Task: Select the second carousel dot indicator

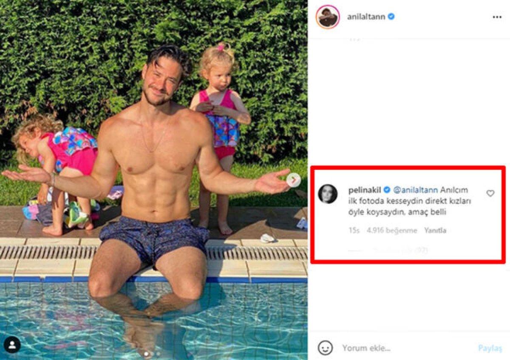Action: point(157,353)
